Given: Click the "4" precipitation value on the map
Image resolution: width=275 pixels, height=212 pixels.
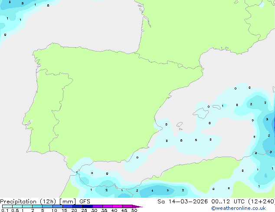Looking at the screenshot, I should [152, 191].
